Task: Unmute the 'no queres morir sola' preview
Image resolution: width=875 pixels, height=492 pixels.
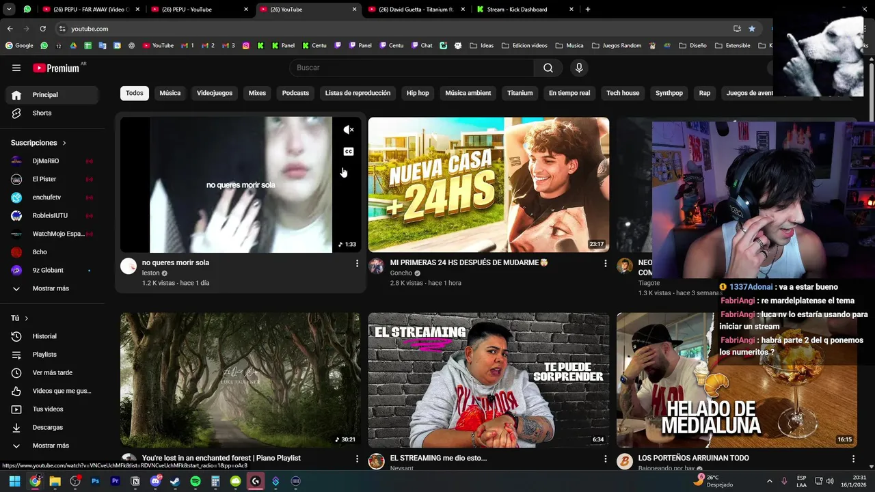Action: tap(348, 130)
